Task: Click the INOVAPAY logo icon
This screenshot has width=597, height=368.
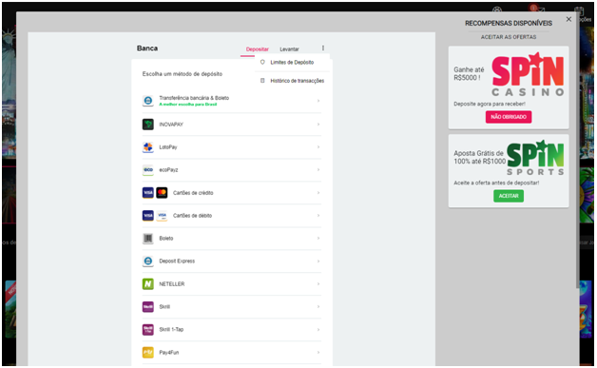Action: pyautogui.click(x=148, y=125)
